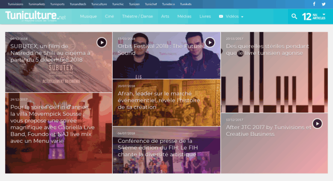Open the Ciné section
The image size is (333, 181).
point(109,16)
